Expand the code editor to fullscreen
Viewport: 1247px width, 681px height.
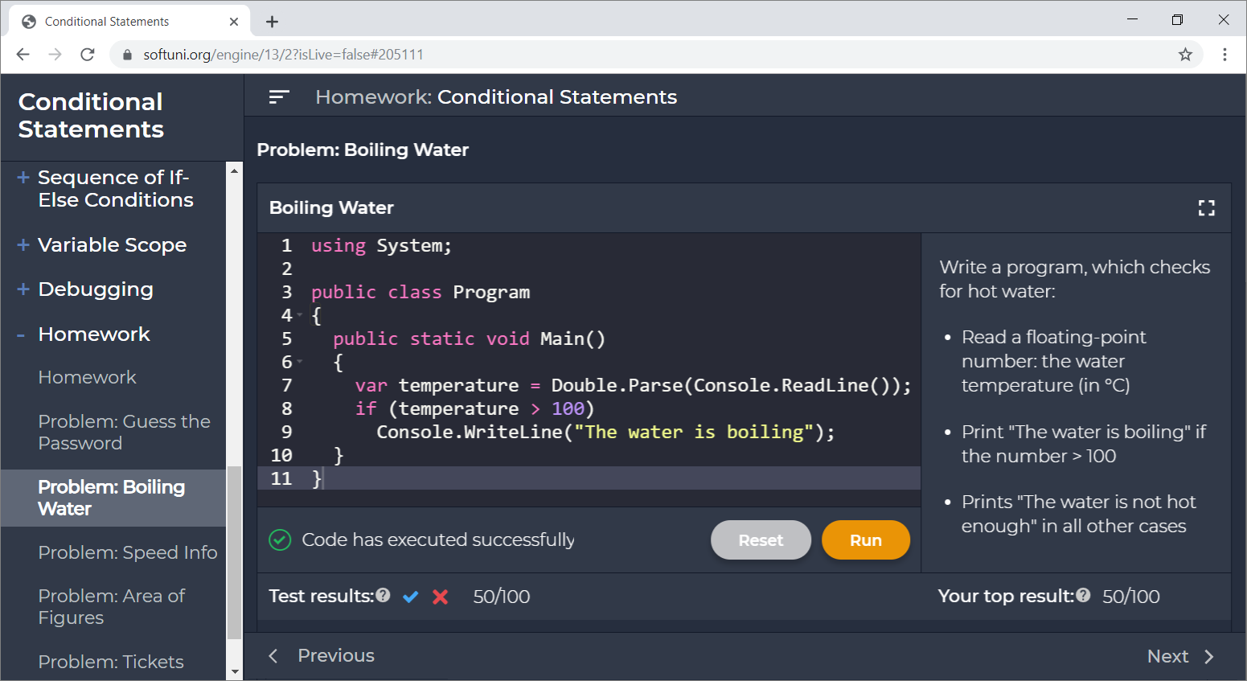[x=1206, y=208]
